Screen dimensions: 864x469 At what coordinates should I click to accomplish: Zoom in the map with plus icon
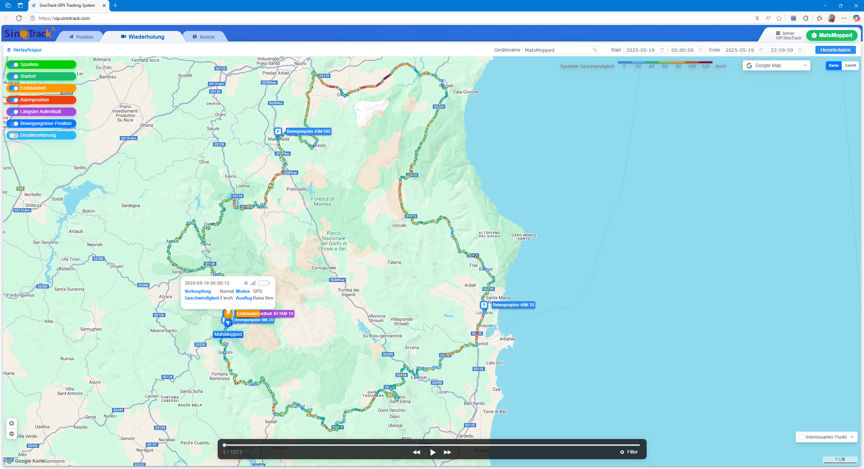11,424
